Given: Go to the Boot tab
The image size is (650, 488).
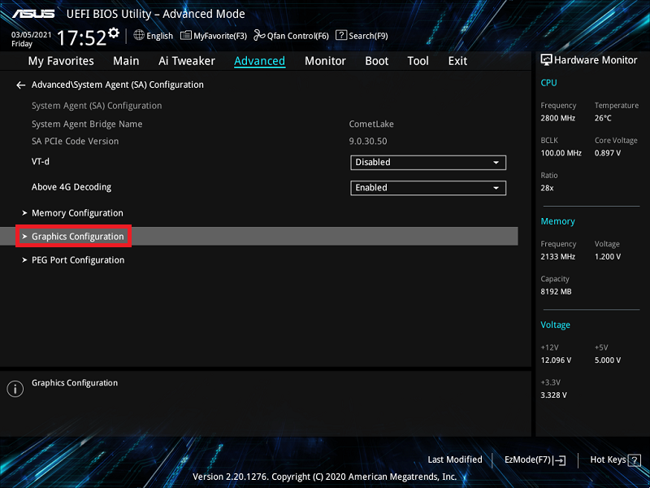Looking at the screenshot, I should pos(376,61).
